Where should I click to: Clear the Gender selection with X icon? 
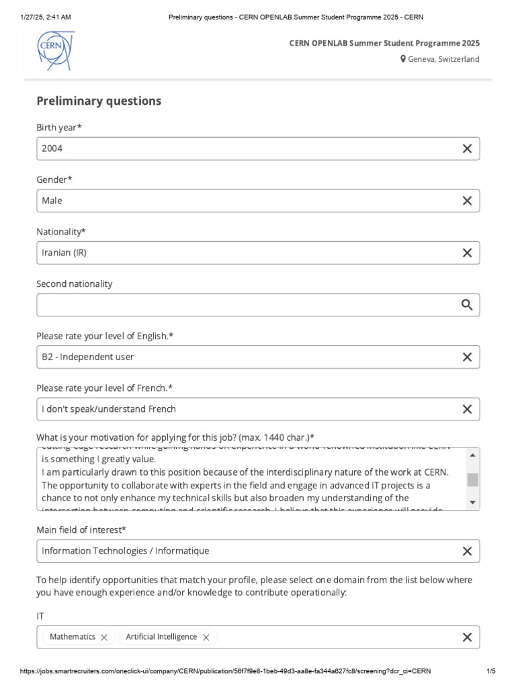(x=467, y=200)
